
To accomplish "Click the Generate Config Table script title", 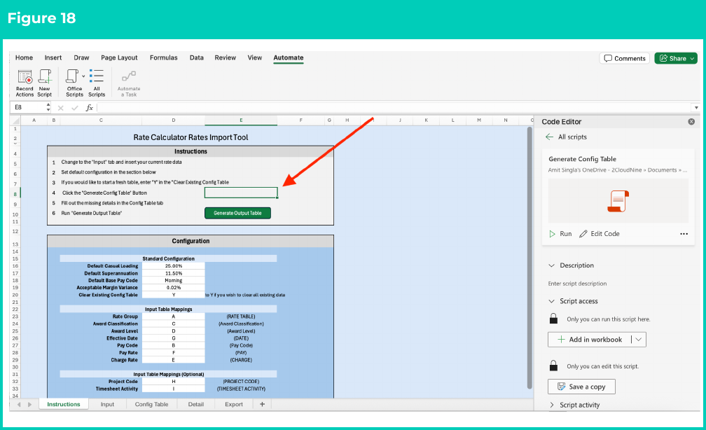I will pyautogui.click(x=582, y=159).
